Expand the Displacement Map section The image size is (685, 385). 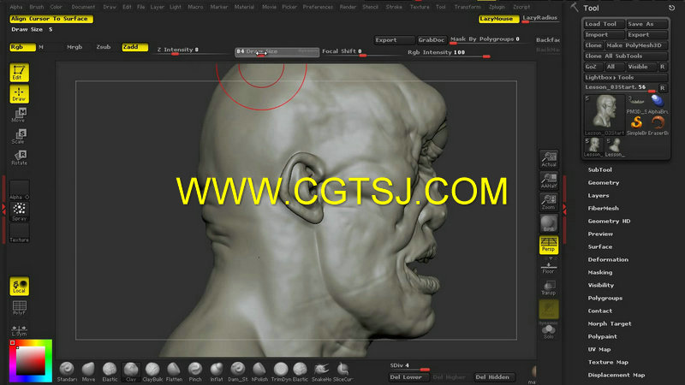click(x=616, y=375)
